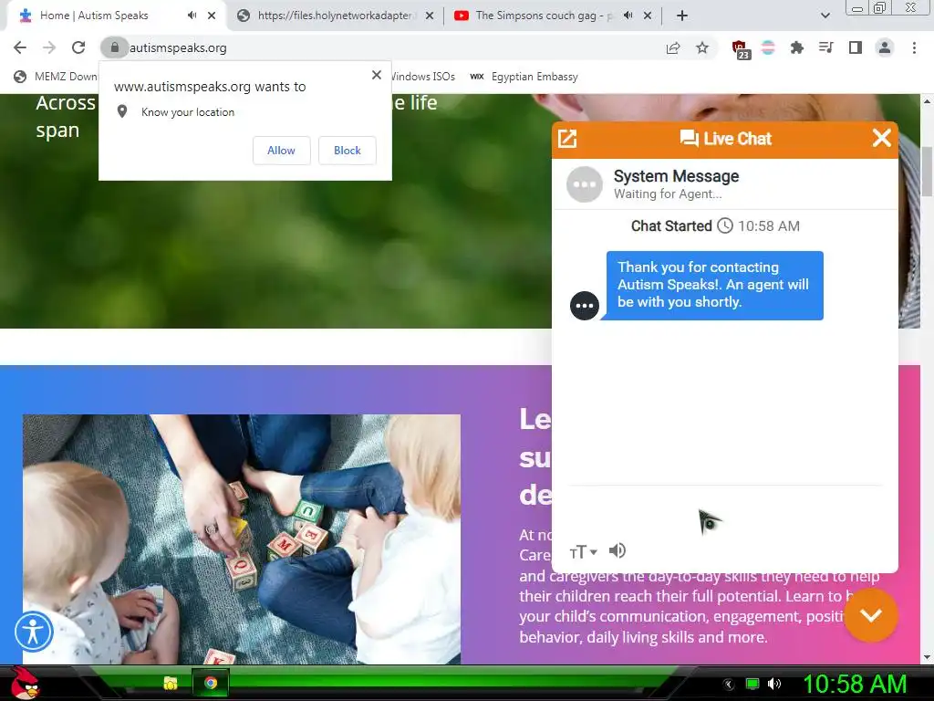Screen dimensions: 934x701
Task: Open the accessibility options widget
Action: pos(34,632)
